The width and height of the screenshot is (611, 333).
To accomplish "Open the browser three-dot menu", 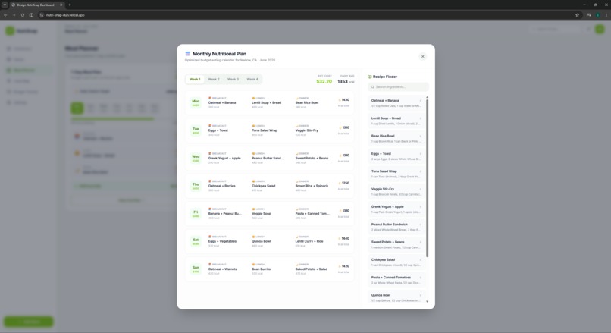I will click(606, 15).
